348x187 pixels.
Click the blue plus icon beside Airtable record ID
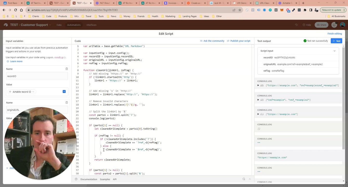point(64,91)
